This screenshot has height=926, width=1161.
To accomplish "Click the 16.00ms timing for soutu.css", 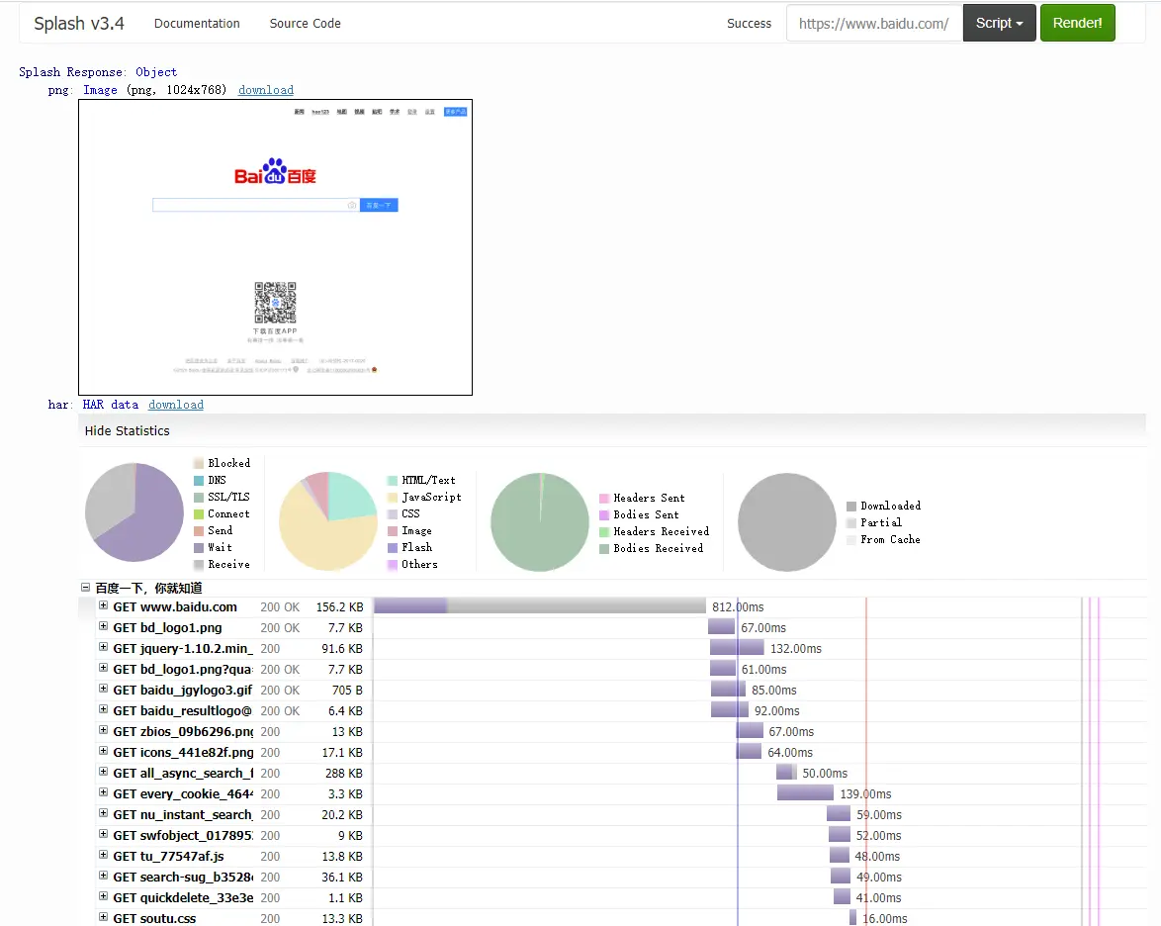I will point(885,919).
